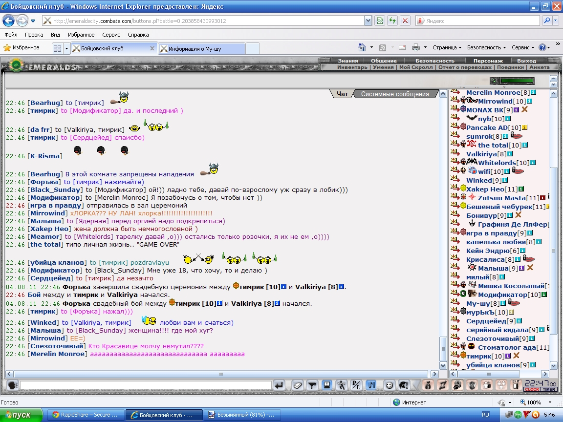Click the talking head icon left of chat input
Viewport: 563px width, 422px height.
click(x=13, y=386)
